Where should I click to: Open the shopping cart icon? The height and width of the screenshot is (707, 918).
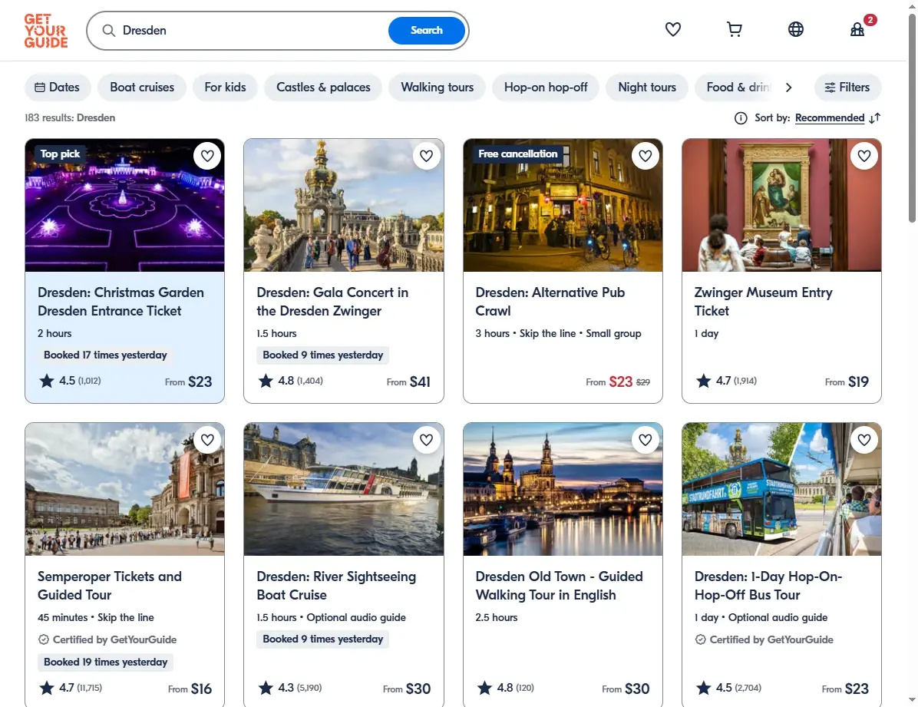[734, 29]
